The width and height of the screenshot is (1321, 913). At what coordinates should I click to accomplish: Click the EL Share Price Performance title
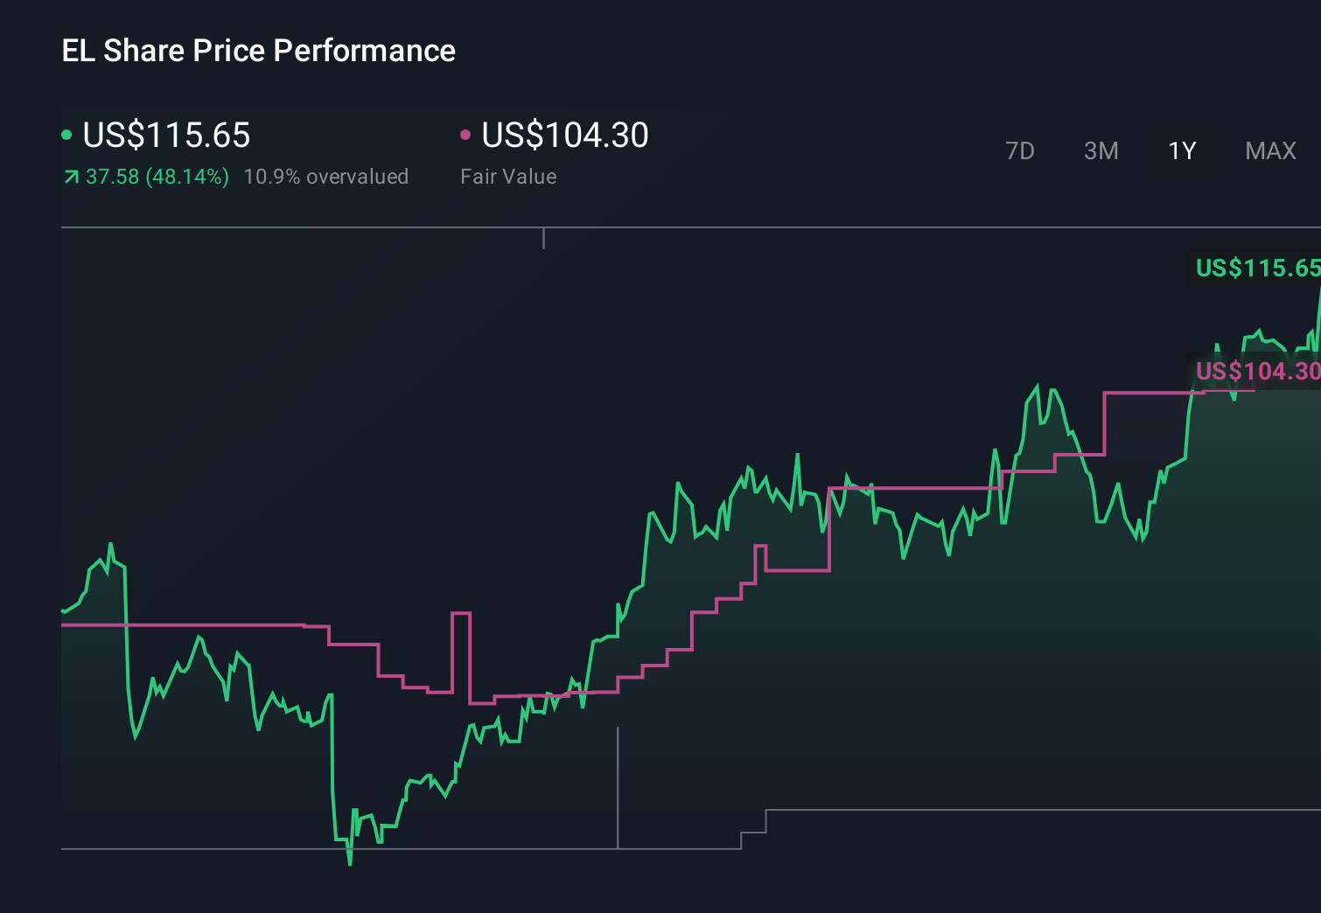coord(258,51)
